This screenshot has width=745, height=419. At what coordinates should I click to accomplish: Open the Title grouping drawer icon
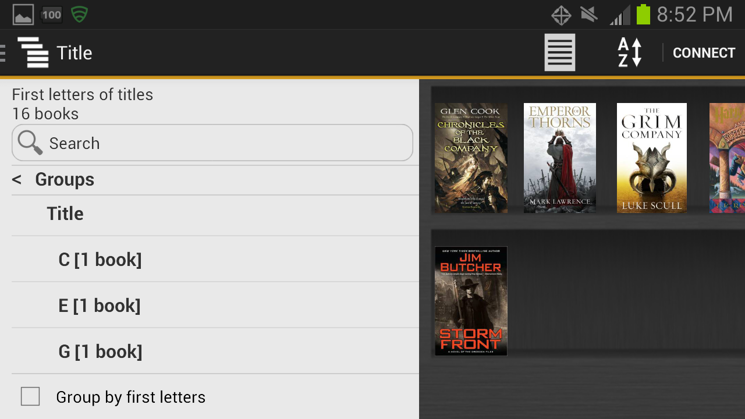pyautogui.click(x=33, y=52)
